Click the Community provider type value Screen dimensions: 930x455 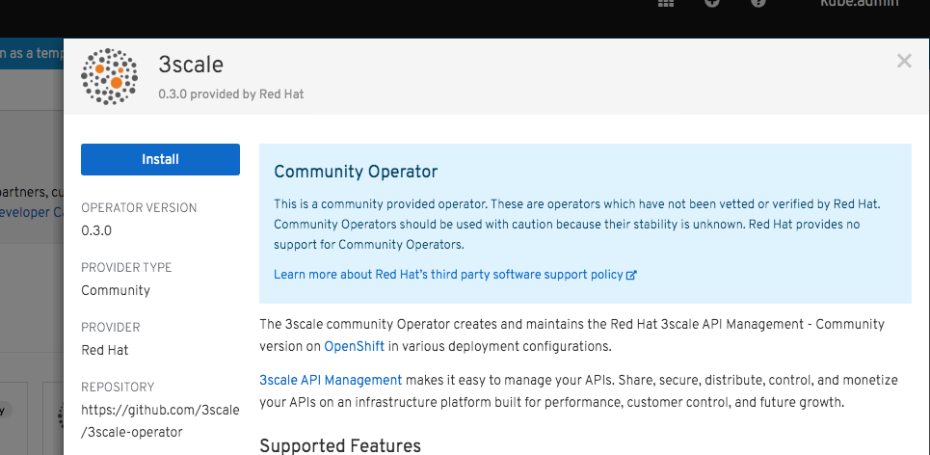click(116, 291)
